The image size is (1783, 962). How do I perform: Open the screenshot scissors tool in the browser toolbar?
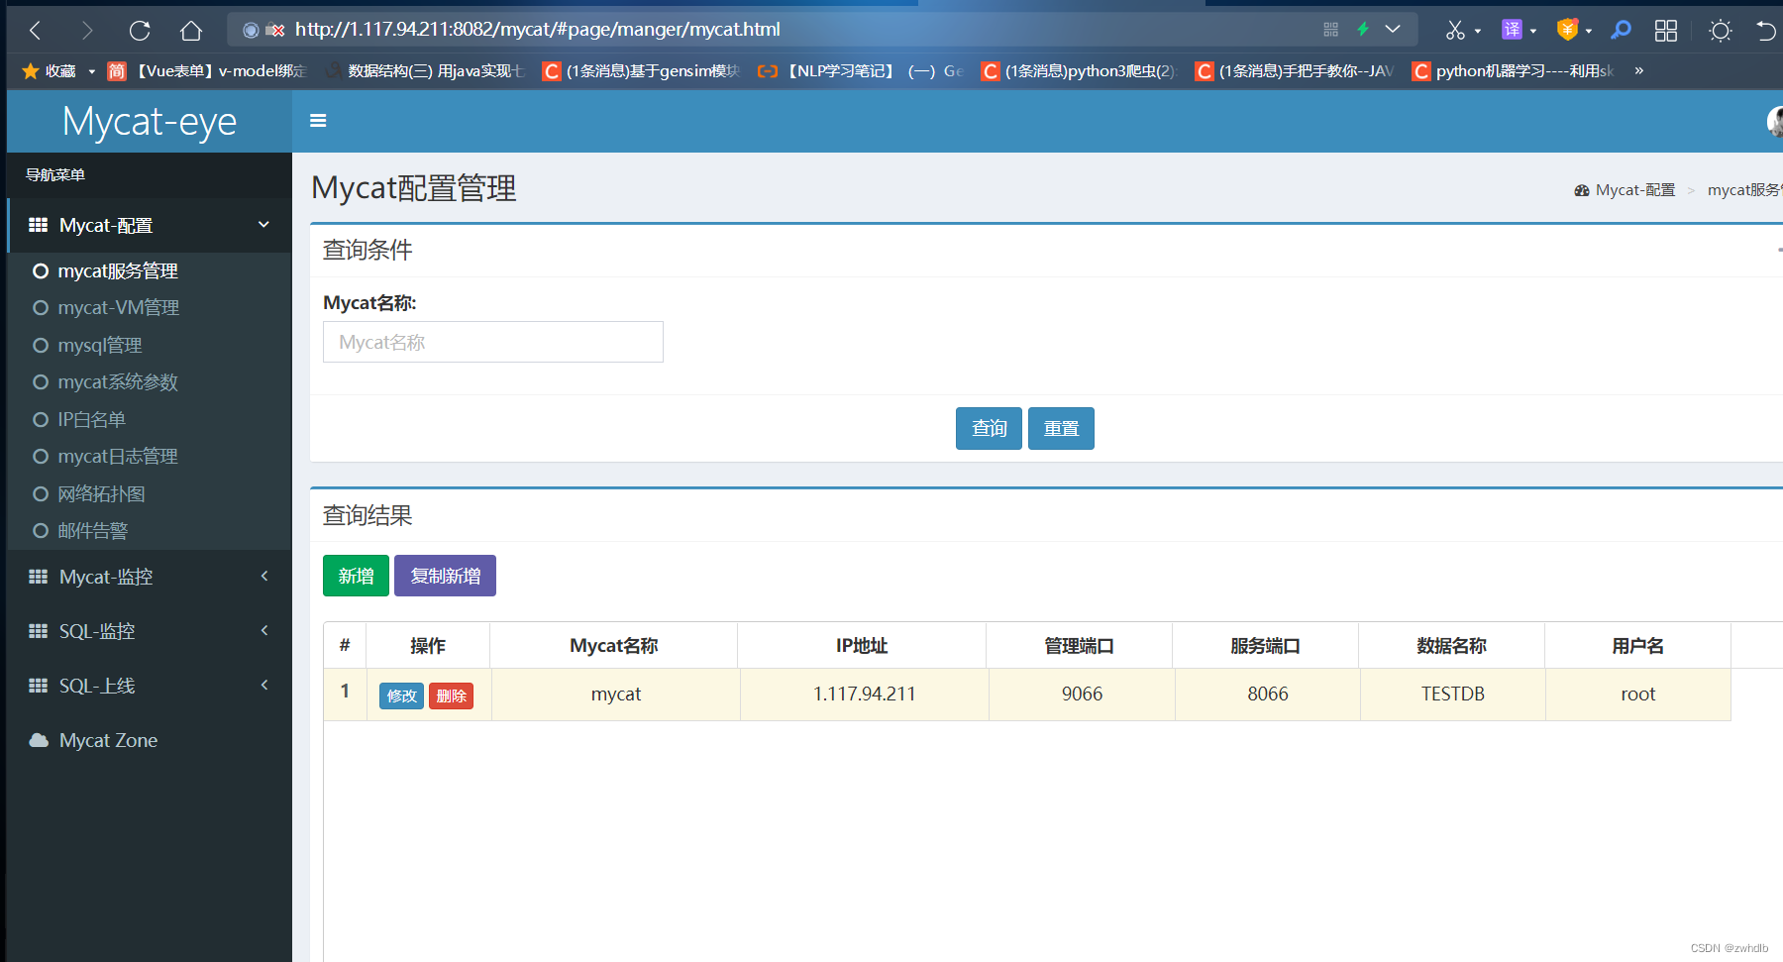tap(1456, 30)
